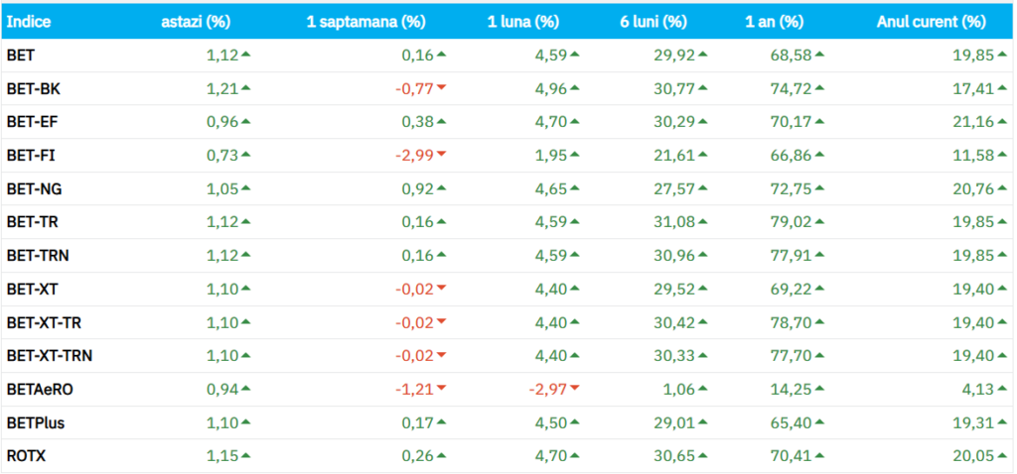Click the BET-FI 1 an value 66,86
The image size is (1017, 474).
coord(791,155)
